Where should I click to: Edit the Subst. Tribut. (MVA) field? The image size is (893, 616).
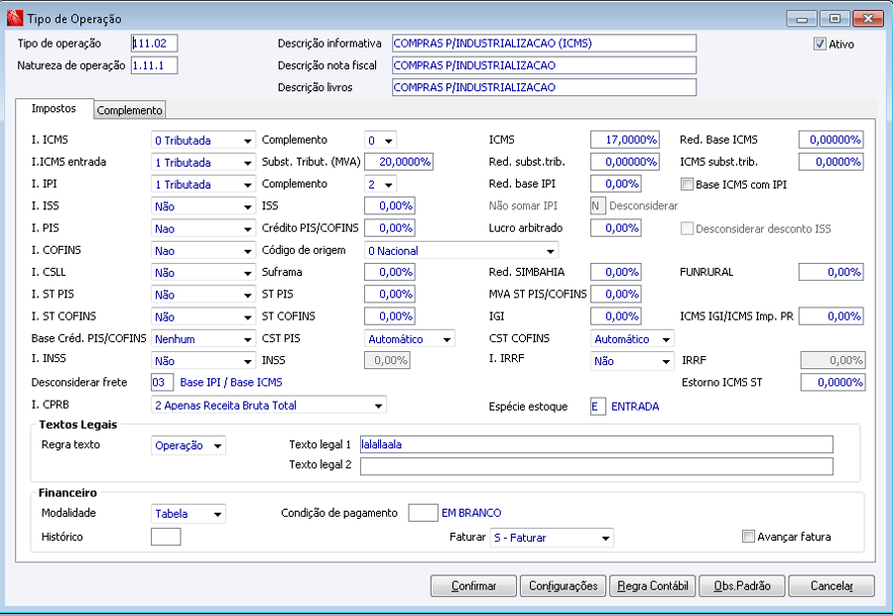point(399,162)
